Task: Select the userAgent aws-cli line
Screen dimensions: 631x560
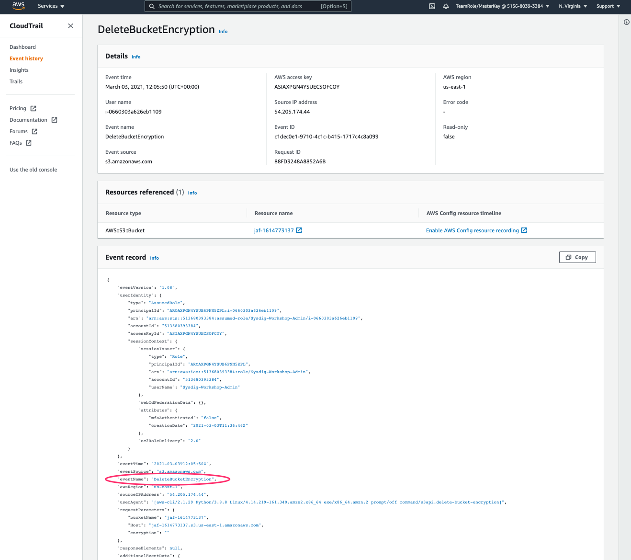Action: pyautogui.click(x=312, y=502)
